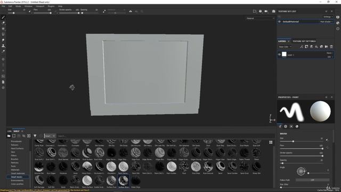Click the Follow Path Off button
This screenshot has height=192, width=341.
pos(312,180)
